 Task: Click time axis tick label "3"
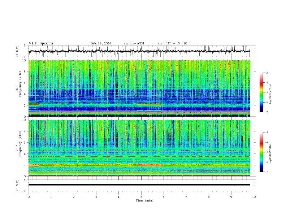click(x=96, y=197)
